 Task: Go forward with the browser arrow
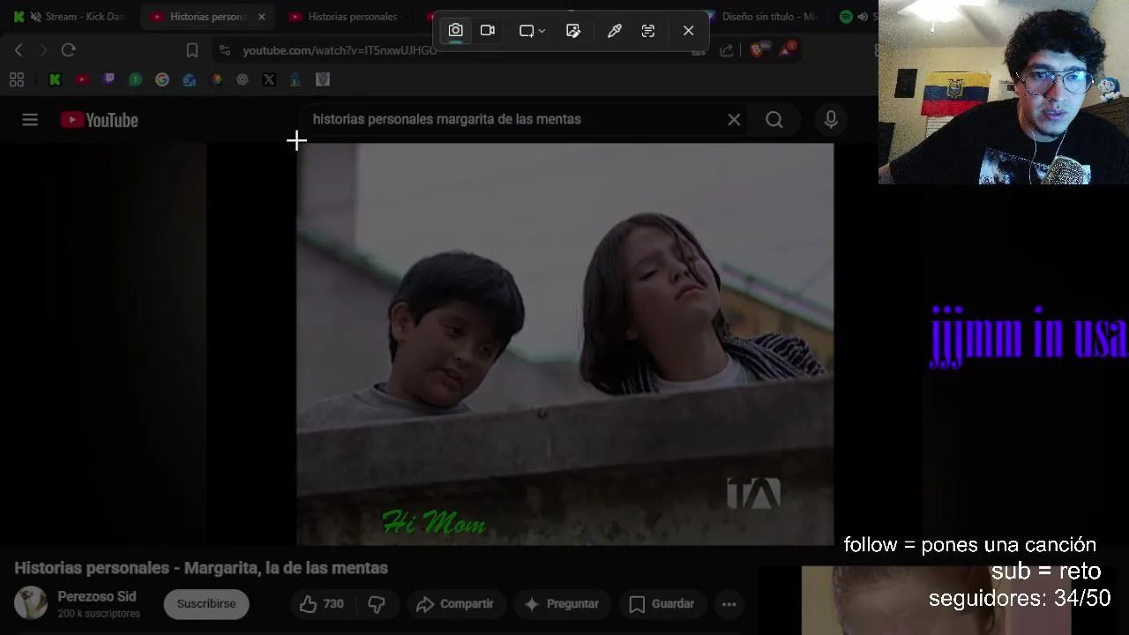[x=42, y=50]
